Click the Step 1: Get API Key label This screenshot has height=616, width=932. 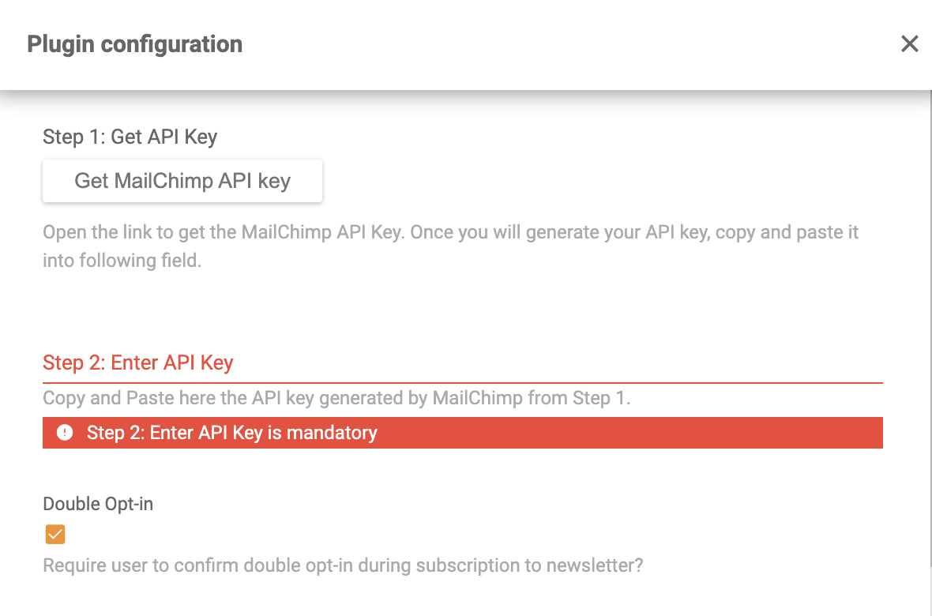[130, 137]
